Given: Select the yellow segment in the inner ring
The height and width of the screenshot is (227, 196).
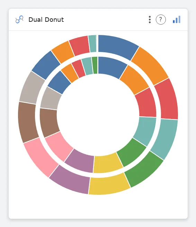Looking at the screenshot, I should pos(107,163).
